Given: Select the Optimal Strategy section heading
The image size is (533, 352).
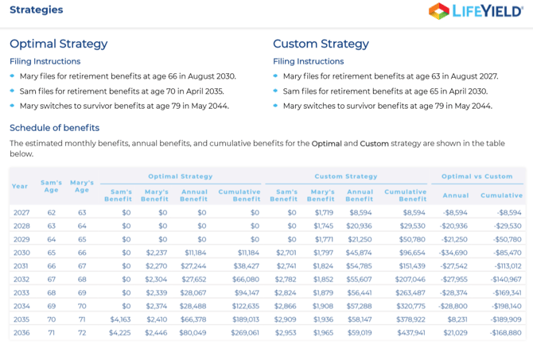Looking at the screenshot, I should coord(58,44).
